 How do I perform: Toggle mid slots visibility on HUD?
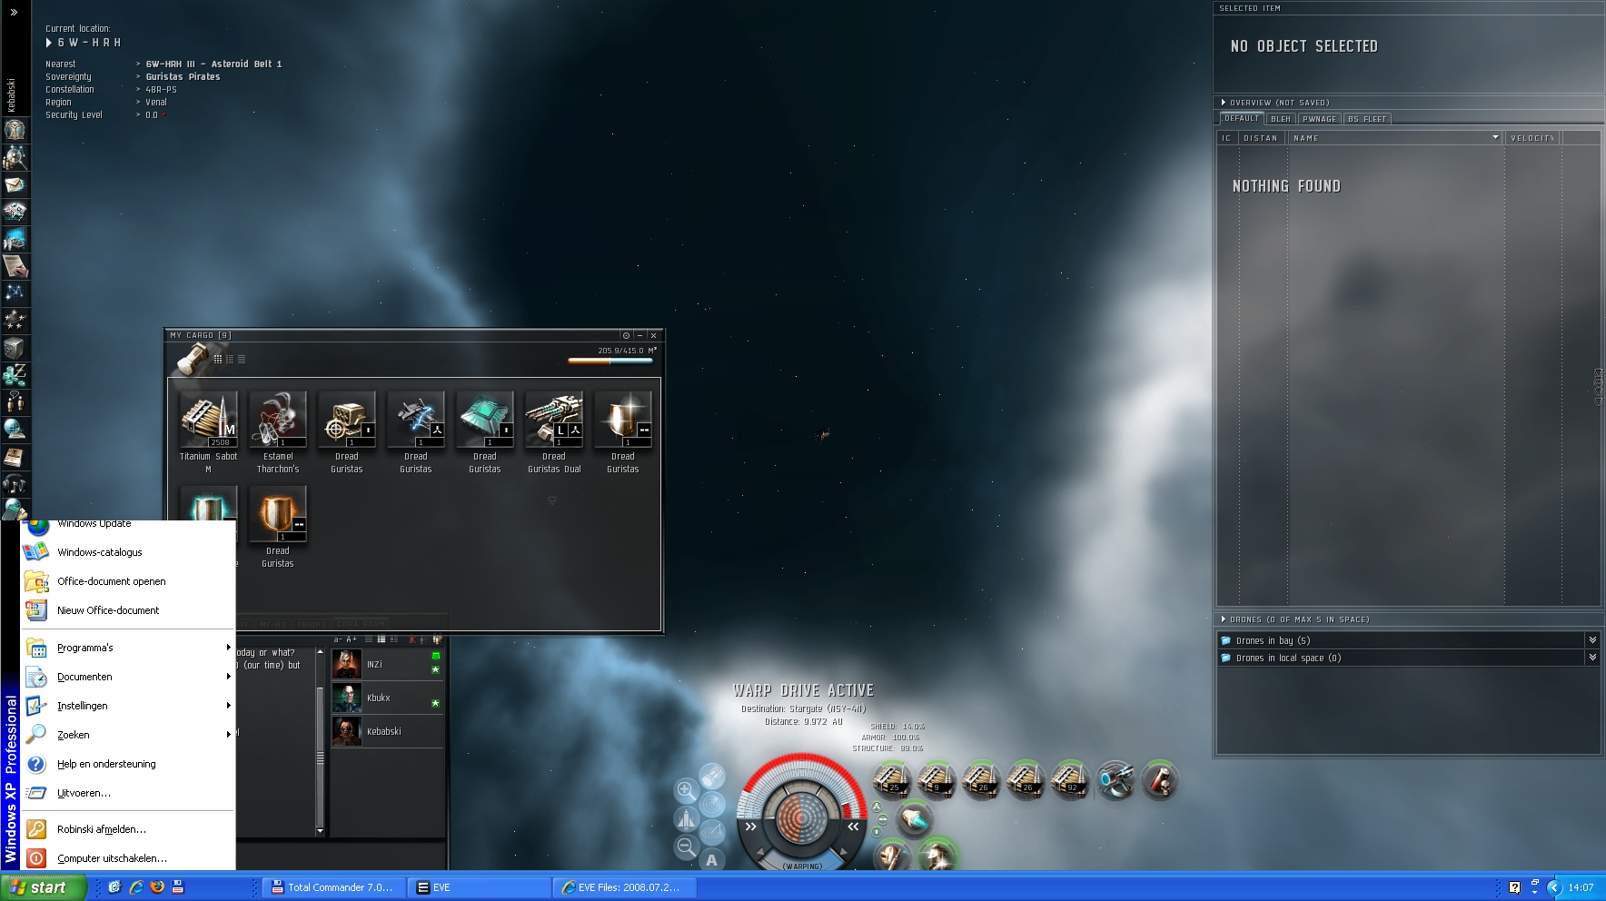tap(882, 818)
